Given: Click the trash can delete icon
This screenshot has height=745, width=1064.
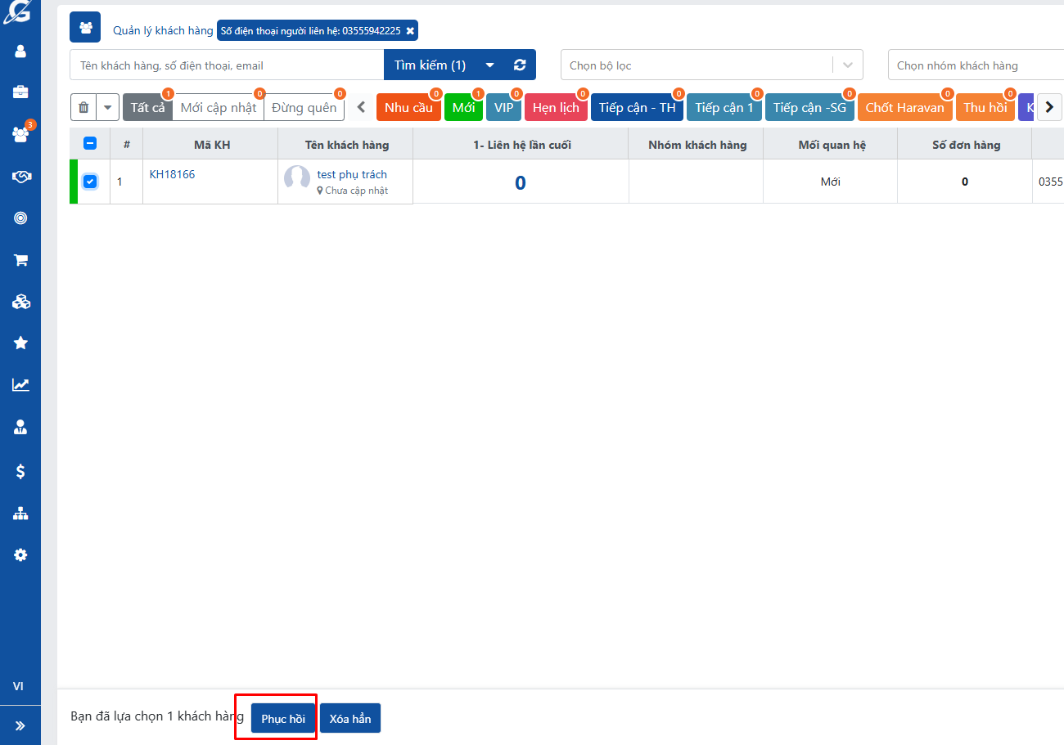Looking at the screenshot, I should [x=83, y=107].
